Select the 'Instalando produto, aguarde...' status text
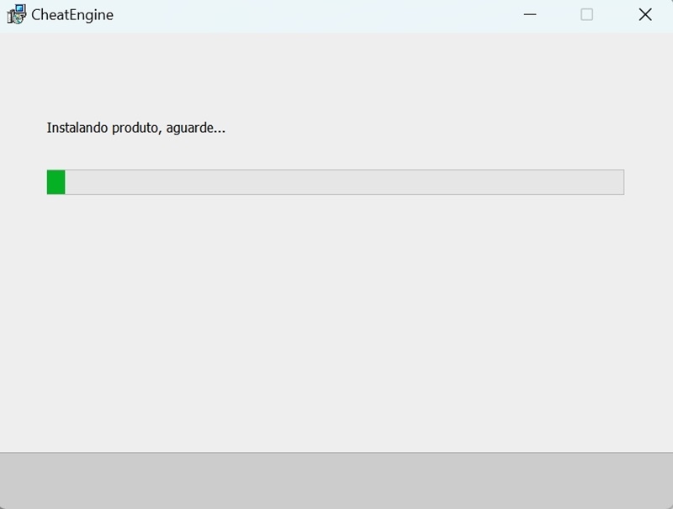Screen dimensions: 673x509 137,129
